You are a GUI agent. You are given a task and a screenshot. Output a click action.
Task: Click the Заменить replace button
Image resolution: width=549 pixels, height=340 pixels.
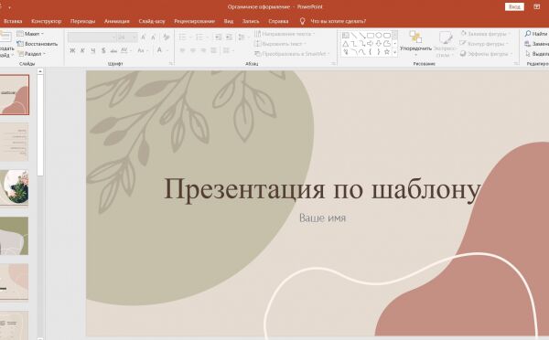536,44
